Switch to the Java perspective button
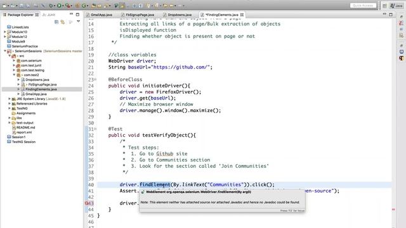Screen dimensions: 406x228 tap(396, 6)
